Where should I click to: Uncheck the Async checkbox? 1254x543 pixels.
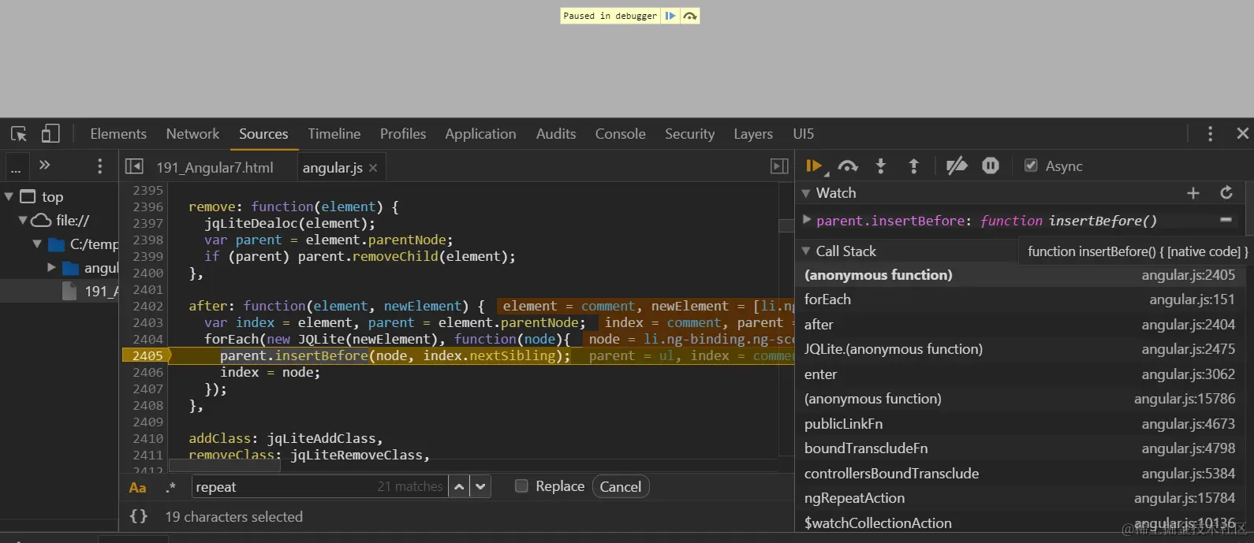point(1031,166)
